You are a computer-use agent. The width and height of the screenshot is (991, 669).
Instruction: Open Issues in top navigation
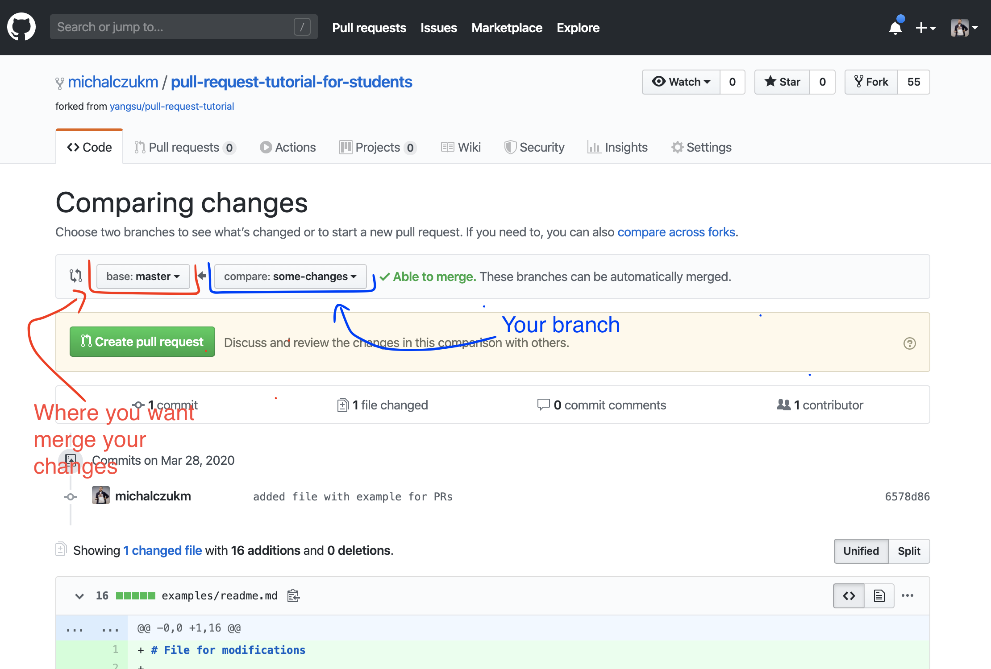[x=439, y=28]
